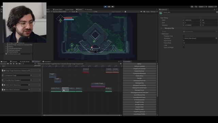Click the cloud/history icon beside the search icon
This screenshot has height=123, width=218.
point(192,6)
